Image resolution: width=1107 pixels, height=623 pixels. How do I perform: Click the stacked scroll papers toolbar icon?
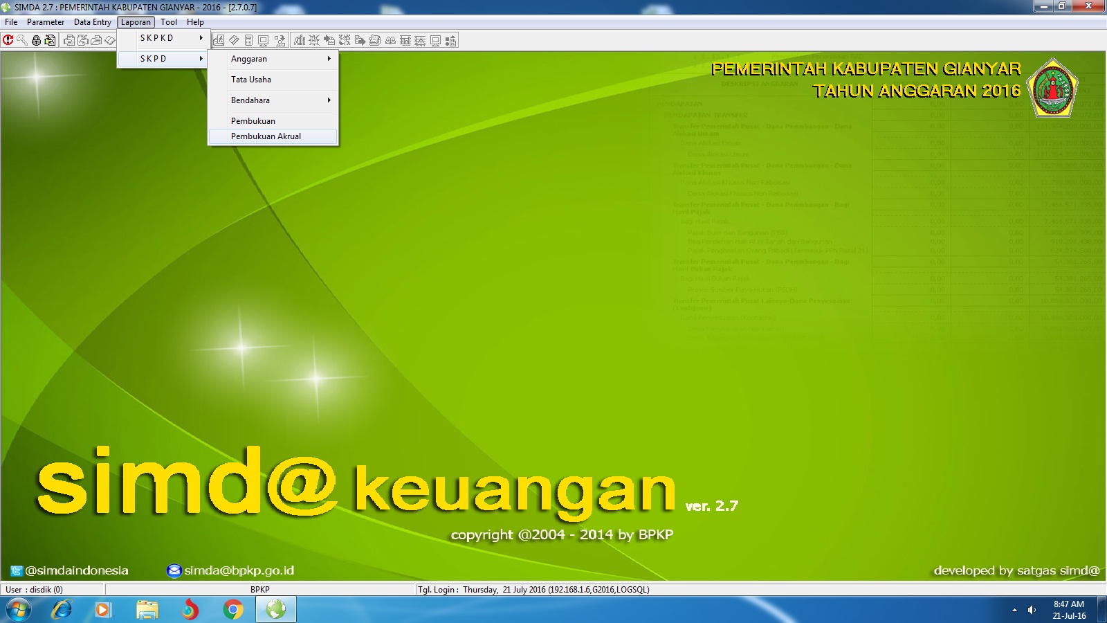coord(375,40)
